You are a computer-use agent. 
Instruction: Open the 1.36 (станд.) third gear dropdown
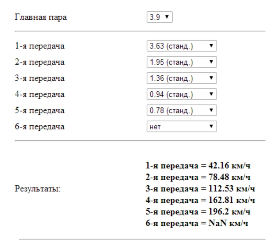[182, 78]
